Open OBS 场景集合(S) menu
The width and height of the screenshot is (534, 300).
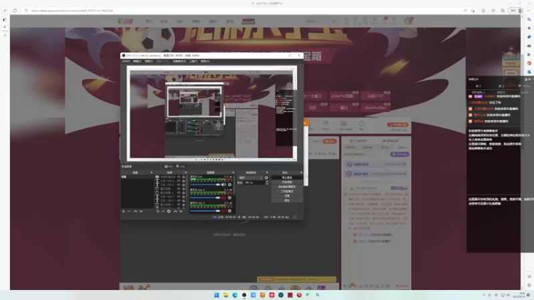point(180,61)
